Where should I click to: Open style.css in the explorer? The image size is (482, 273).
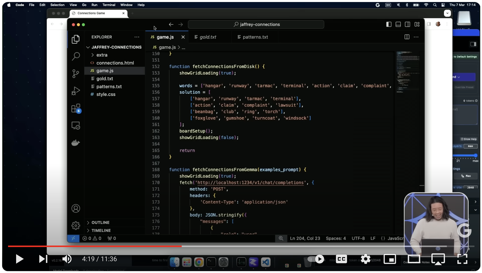tap(106, 94)
